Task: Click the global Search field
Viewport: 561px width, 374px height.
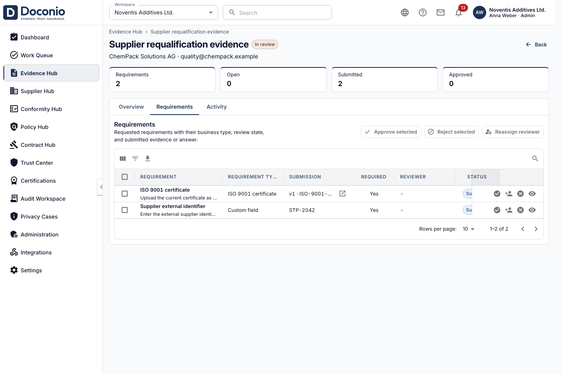Action: point(277,12)
